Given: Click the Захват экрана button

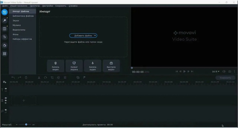Looking at the screenshot, I should (x=74, y=66).
